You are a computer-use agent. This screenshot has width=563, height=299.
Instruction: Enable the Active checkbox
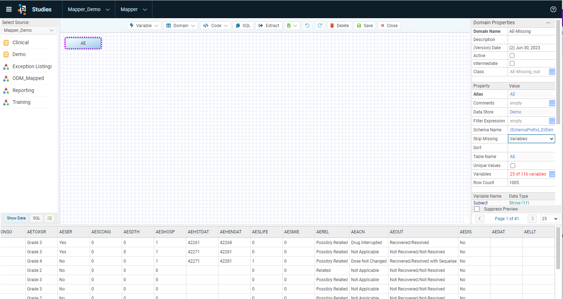pyautogui.click(x=512, y=56)
